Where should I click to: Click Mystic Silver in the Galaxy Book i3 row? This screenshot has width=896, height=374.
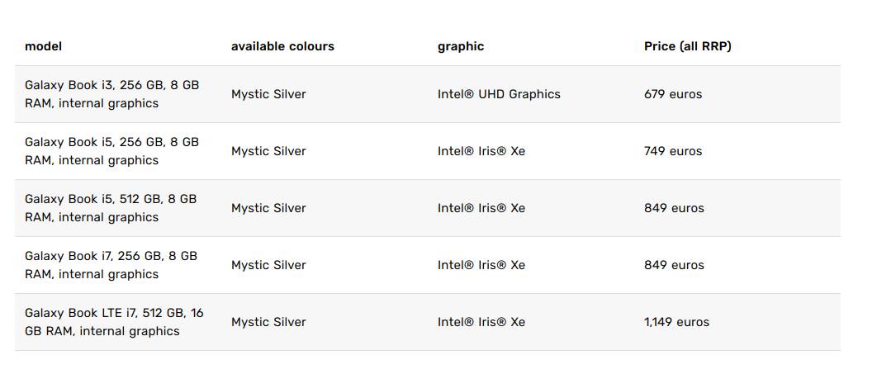268,94
